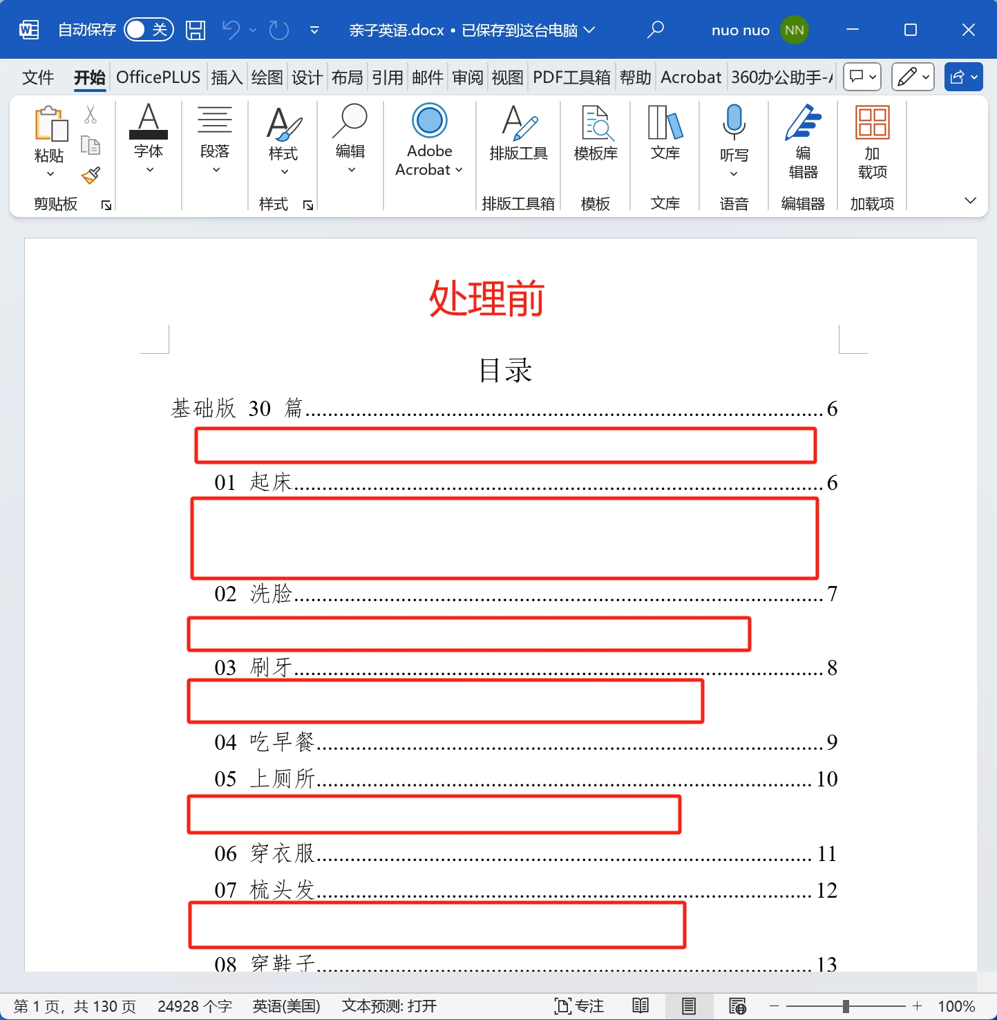This screenshot has width=997, height=1020.
Task: Click the Adobe Acrobat icon
Action: pyautogui.click(x=430, y=121)
